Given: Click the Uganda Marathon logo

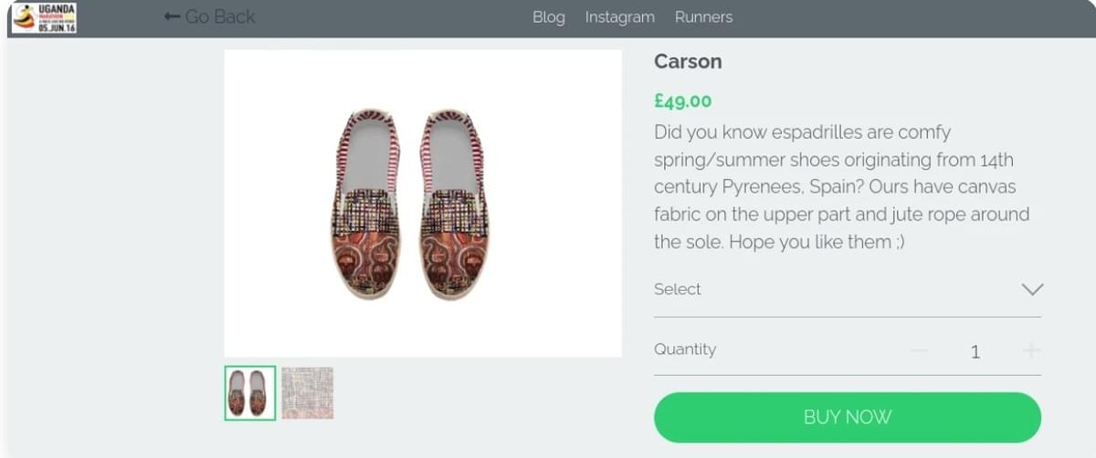Looking at the screenshot, I should coord(44,17).
